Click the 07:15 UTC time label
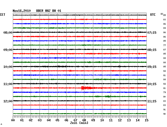The image size is (167, 127). click(152, 32)
